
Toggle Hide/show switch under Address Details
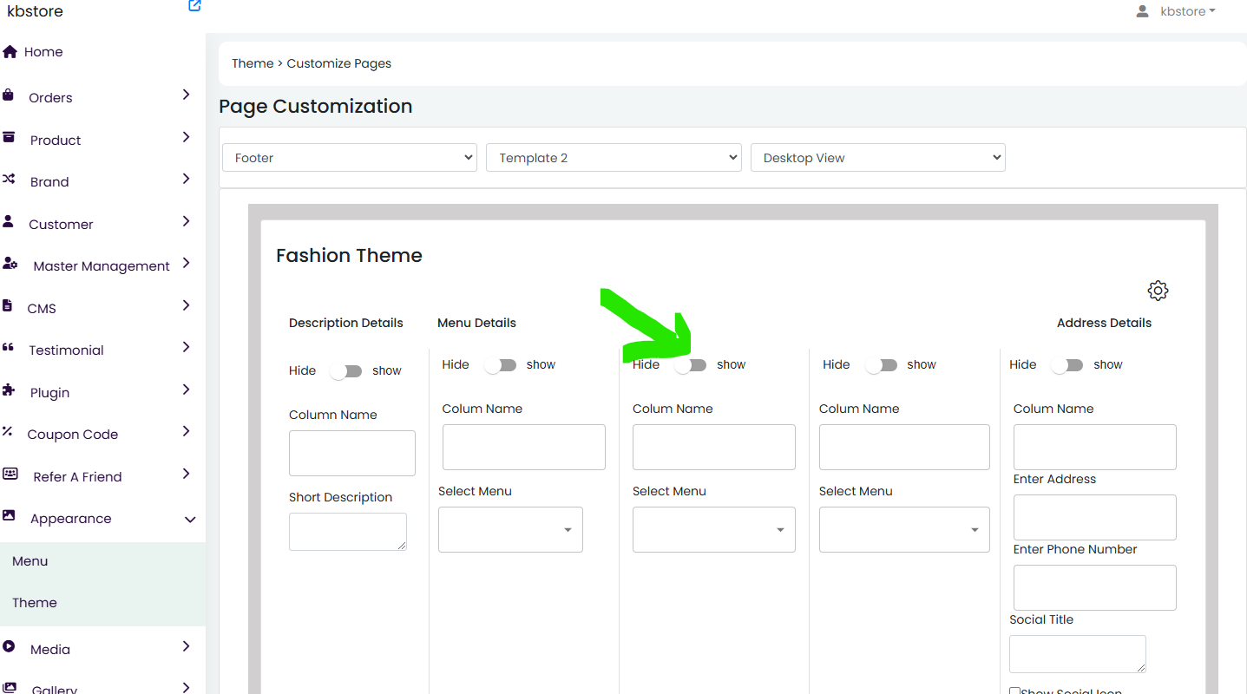[x=1067, y=365]
